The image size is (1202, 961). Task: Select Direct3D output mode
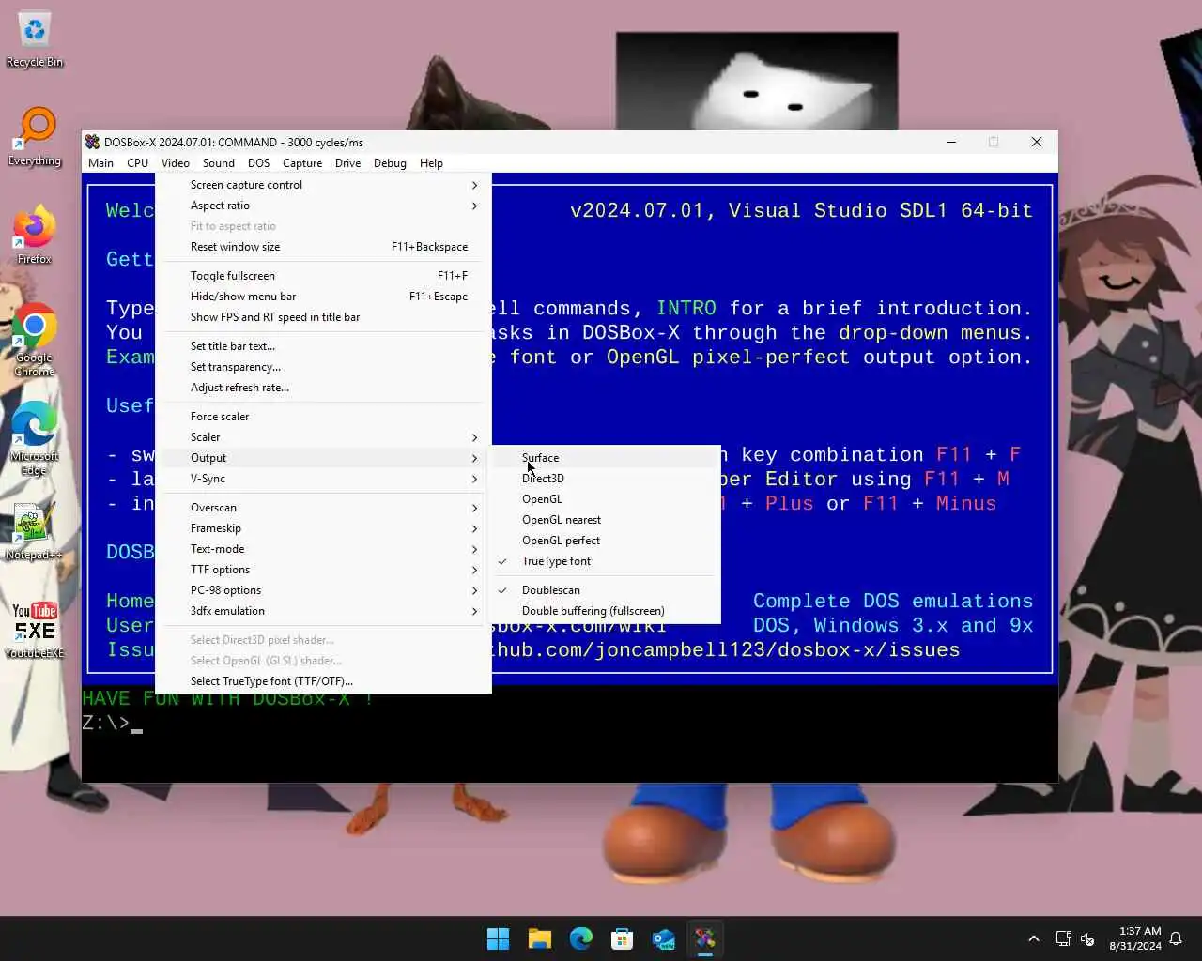(607, 479)
